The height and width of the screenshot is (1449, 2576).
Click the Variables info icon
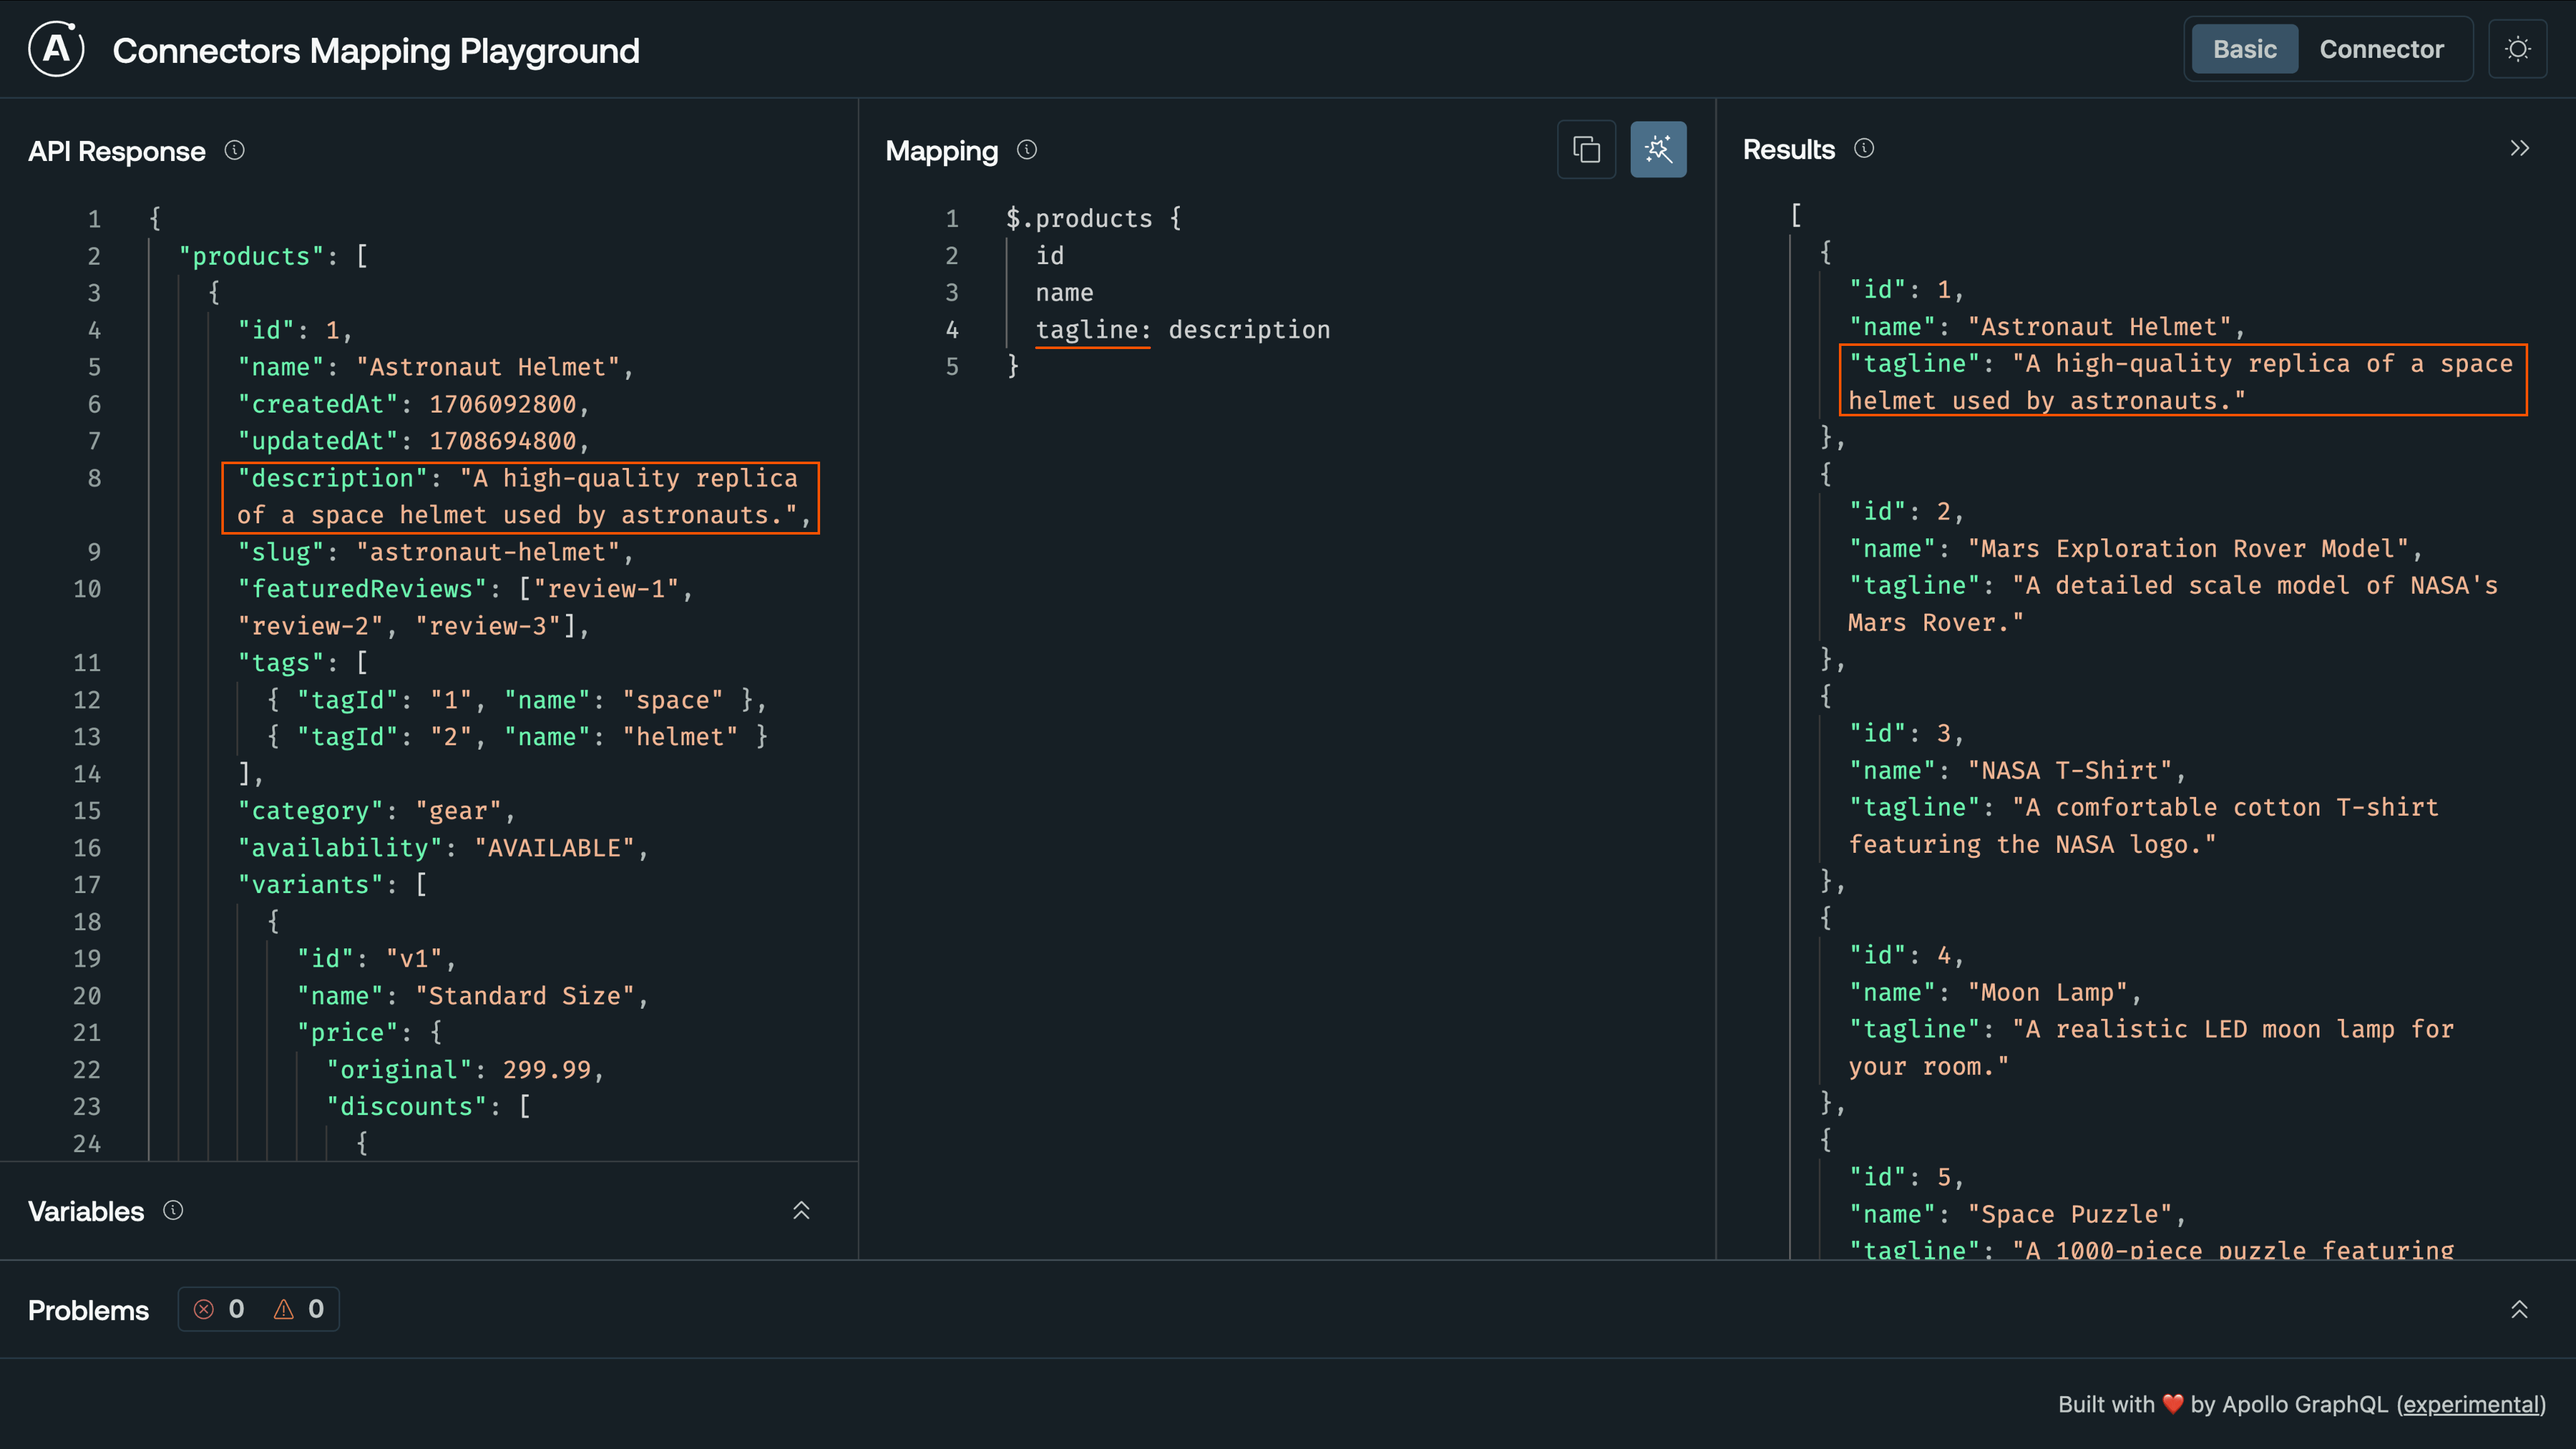(172, 1210)
